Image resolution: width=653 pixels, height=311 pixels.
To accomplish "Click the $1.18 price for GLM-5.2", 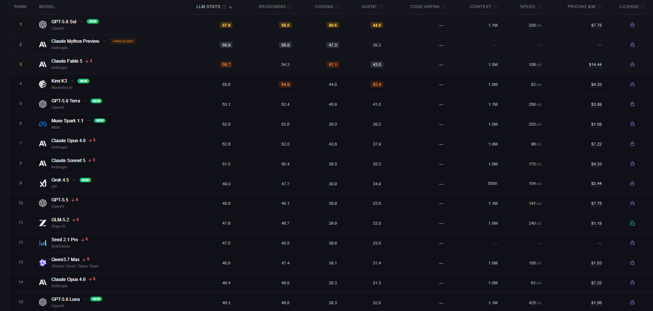I will (596, 223).
